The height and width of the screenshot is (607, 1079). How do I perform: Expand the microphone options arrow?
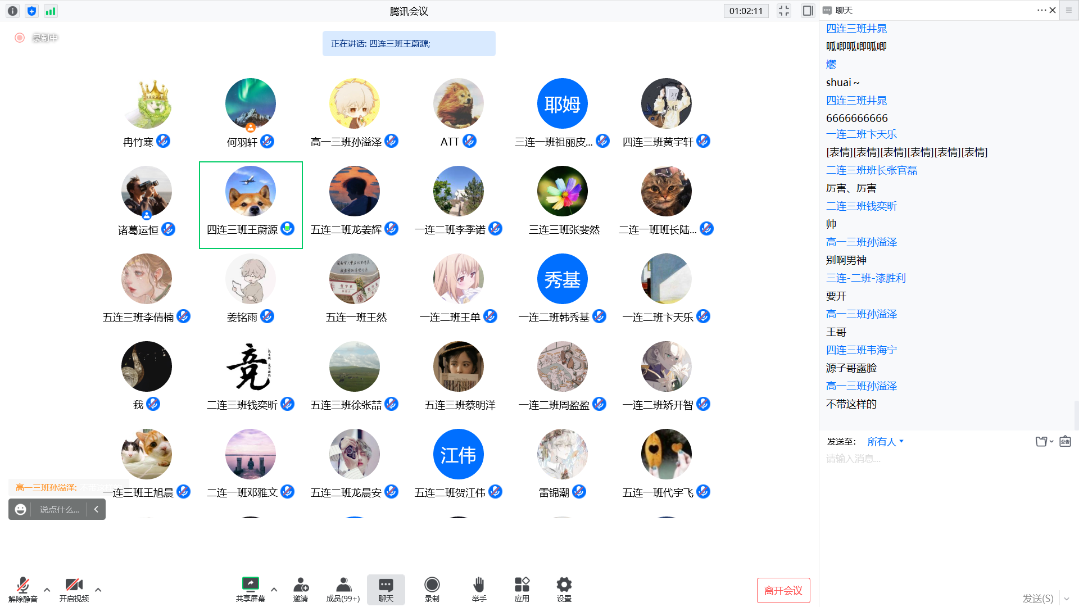[x=47, y=590]
